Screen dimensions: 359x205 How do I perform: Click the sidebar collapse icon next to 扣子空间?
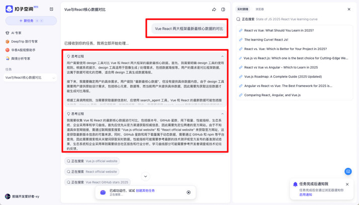pos(51,9)
